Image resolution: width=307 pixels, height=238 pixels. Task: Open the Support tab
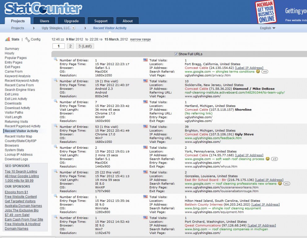(101, 21)
